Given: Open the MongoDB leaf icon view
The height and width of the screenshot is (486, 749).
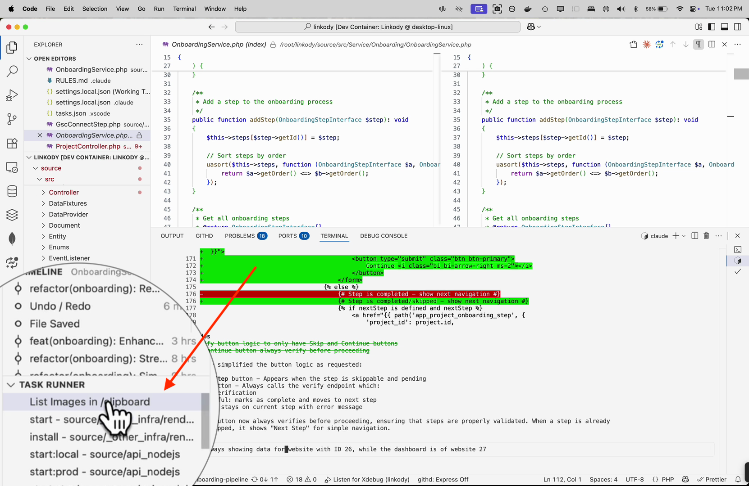Looking at the screenshot, I should [12, 238].
